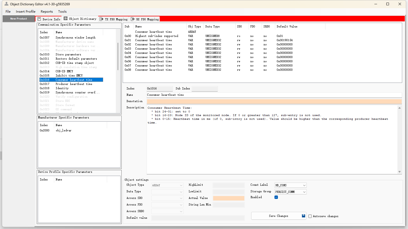Screen dimensions: 408x229
Task: Click the TX PDO Mapping arrow icon
Action: coord(102,19)
